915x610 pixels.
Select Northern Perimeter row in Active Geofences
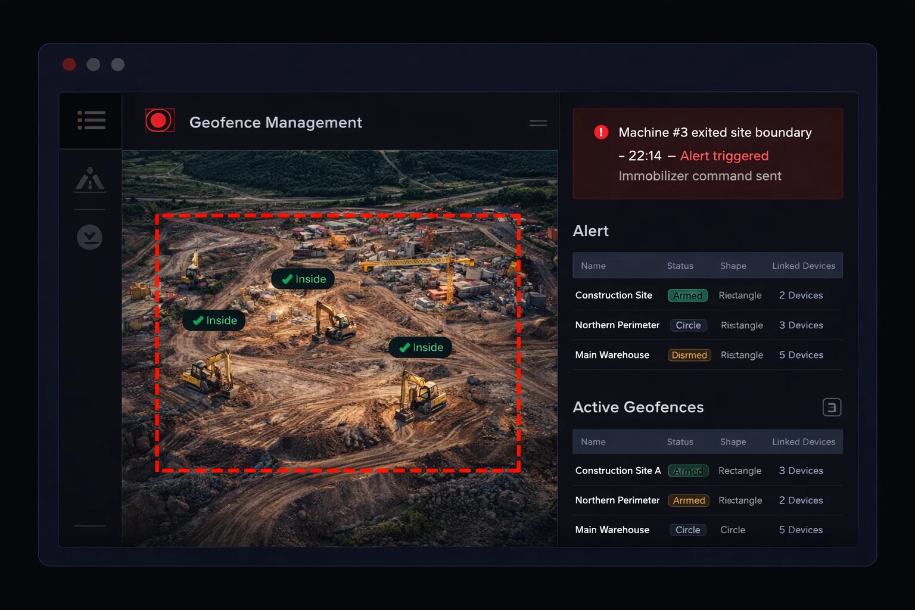[x=617, y=500]
